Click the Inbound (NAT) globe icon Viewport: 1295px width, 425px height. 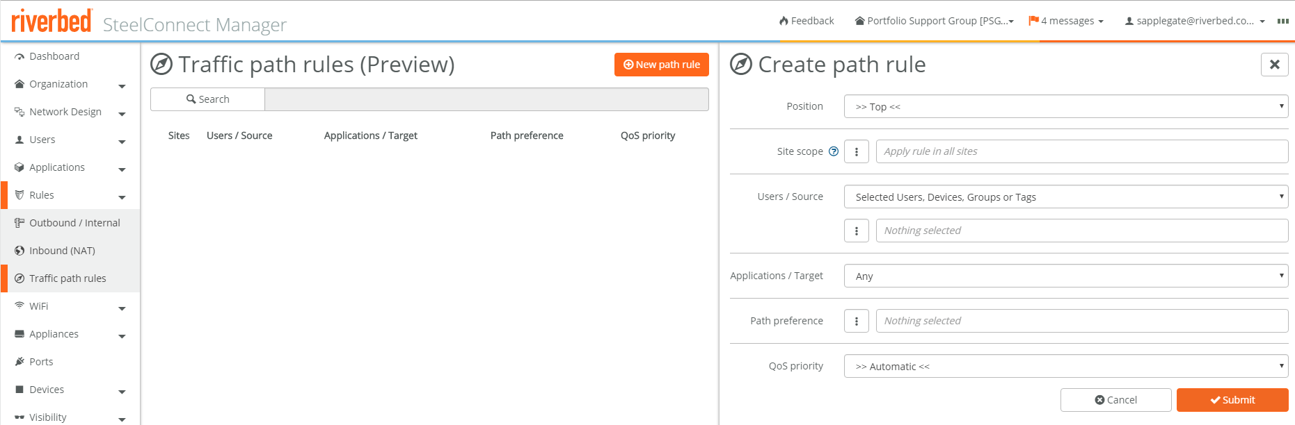pos(19,251)
